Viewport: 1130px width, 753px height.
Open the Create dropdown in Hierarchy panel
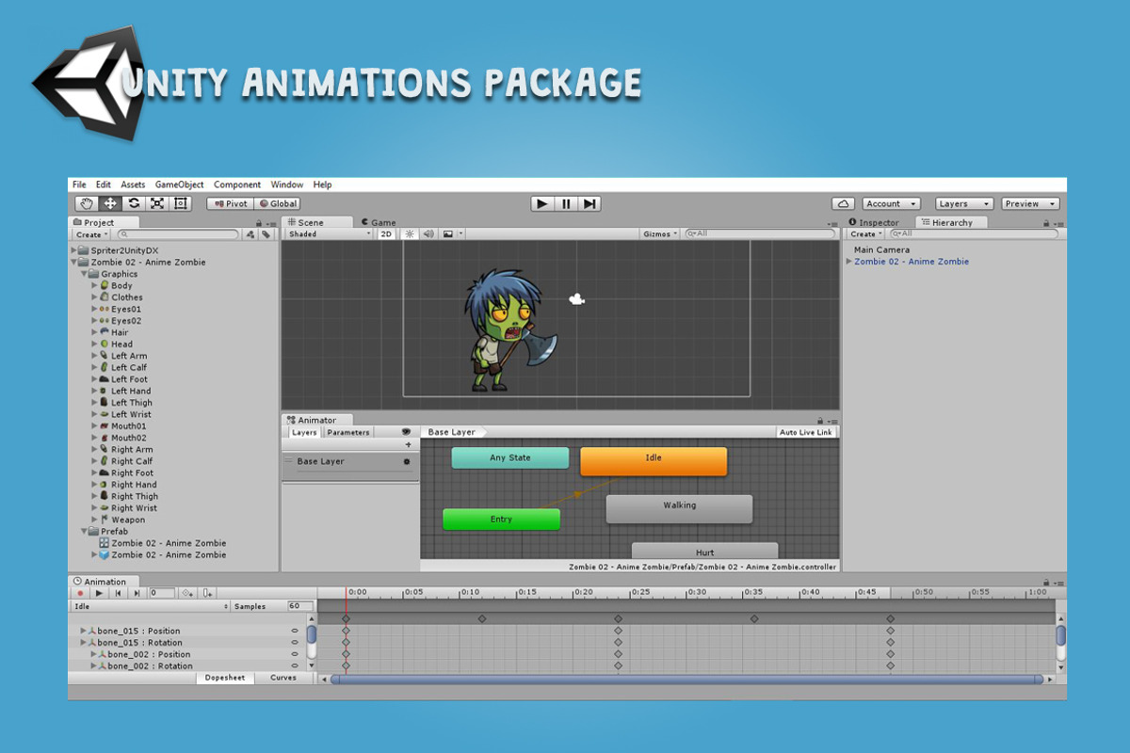866,234
